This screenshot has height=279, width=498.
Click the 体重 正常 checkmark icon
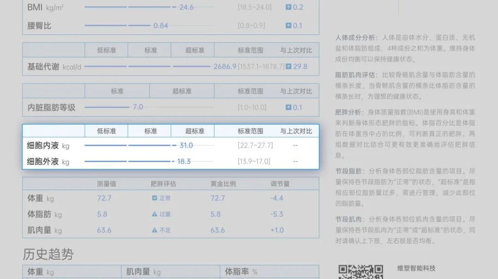pyautogui.click(x=155, y=198)
